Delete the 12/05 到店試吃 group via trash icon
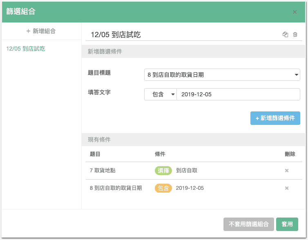308x240 pixels. (x=295, y=35)
